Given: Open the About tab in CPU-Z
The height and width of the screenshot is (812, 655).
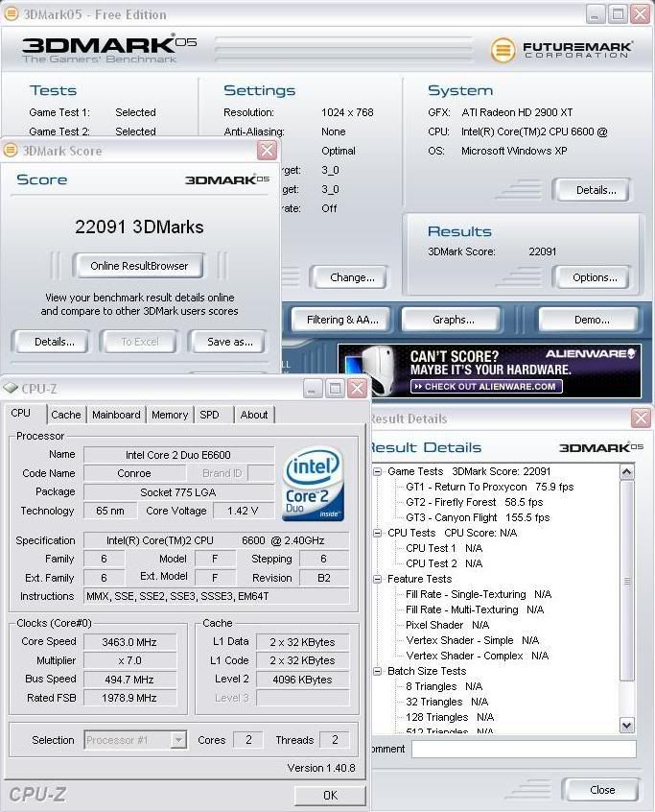Looking at the screenshot, I should 253,415.
